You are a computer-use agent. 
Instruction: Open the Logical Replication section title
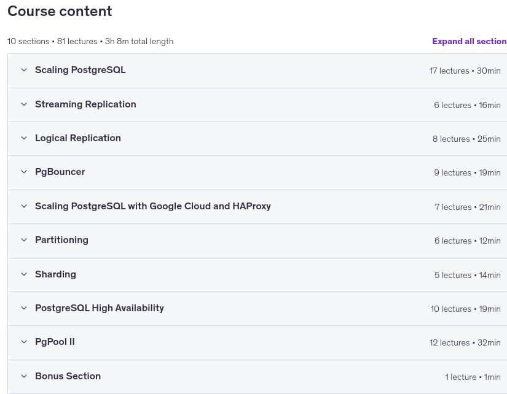78,138
